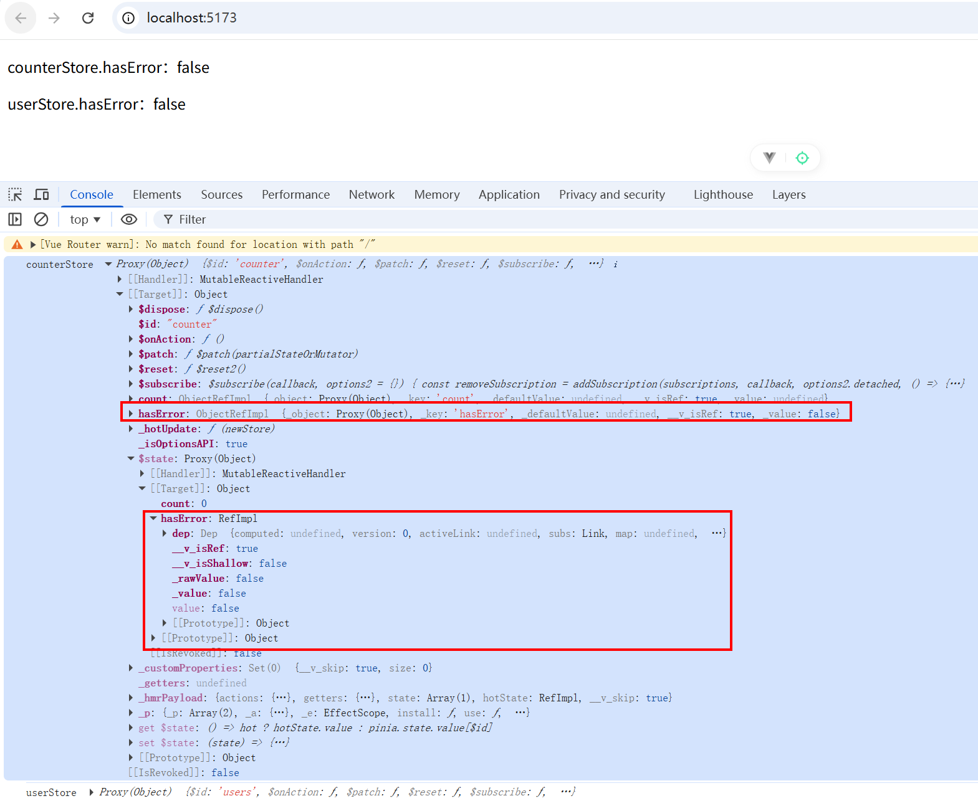This screenshot has height=806, width=978.
Task: Collapse the counterStore Proxy(Object) entry
Action: click(x=108, y=264)
